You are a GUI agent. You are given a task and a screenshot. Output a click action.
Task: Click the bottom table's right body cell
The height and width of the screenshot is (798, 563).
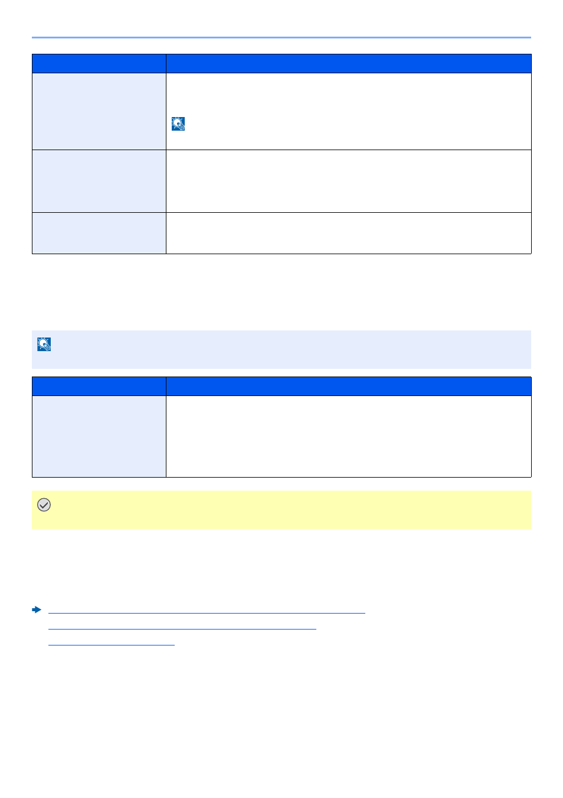tap(348, 436)
